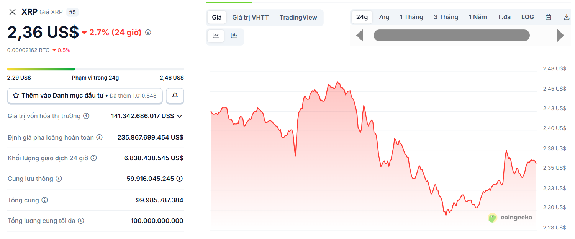
Task: Click the download chart data icon
Action: pos(567,17)
